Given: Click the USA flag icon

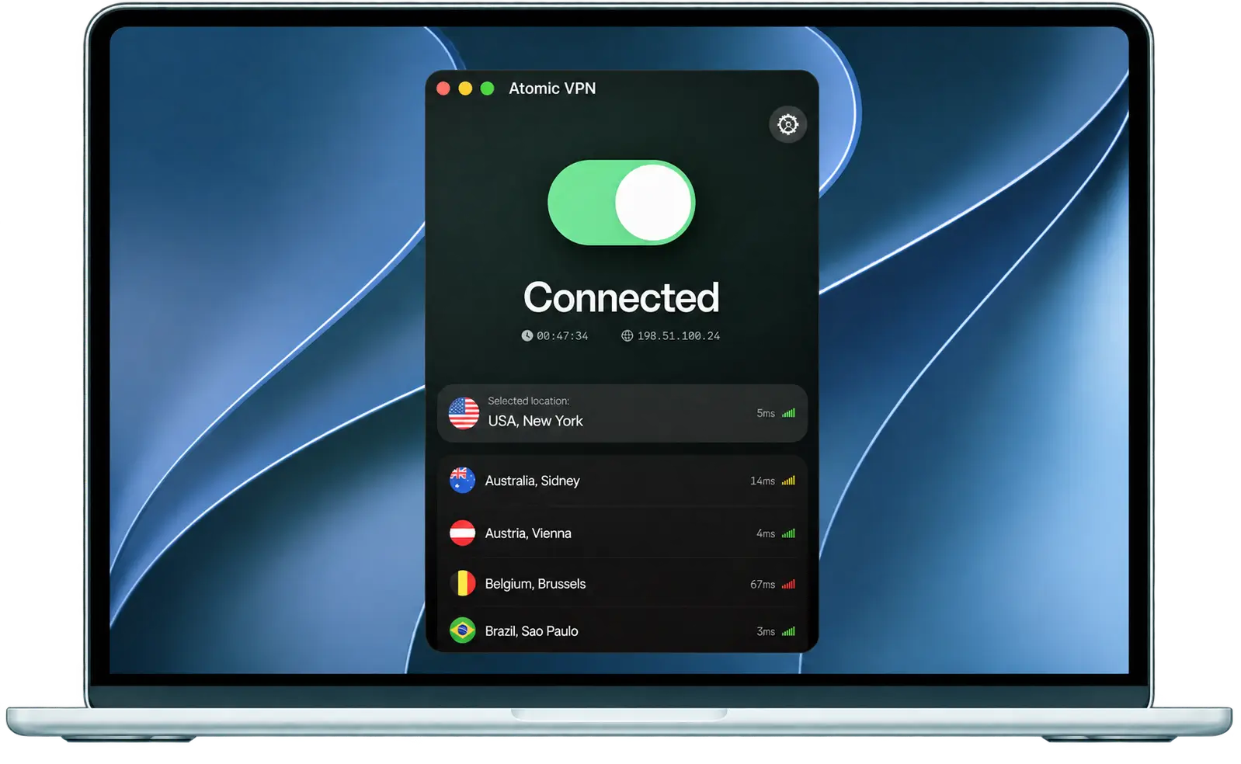Looking at the screenshot, I should 464,413.
